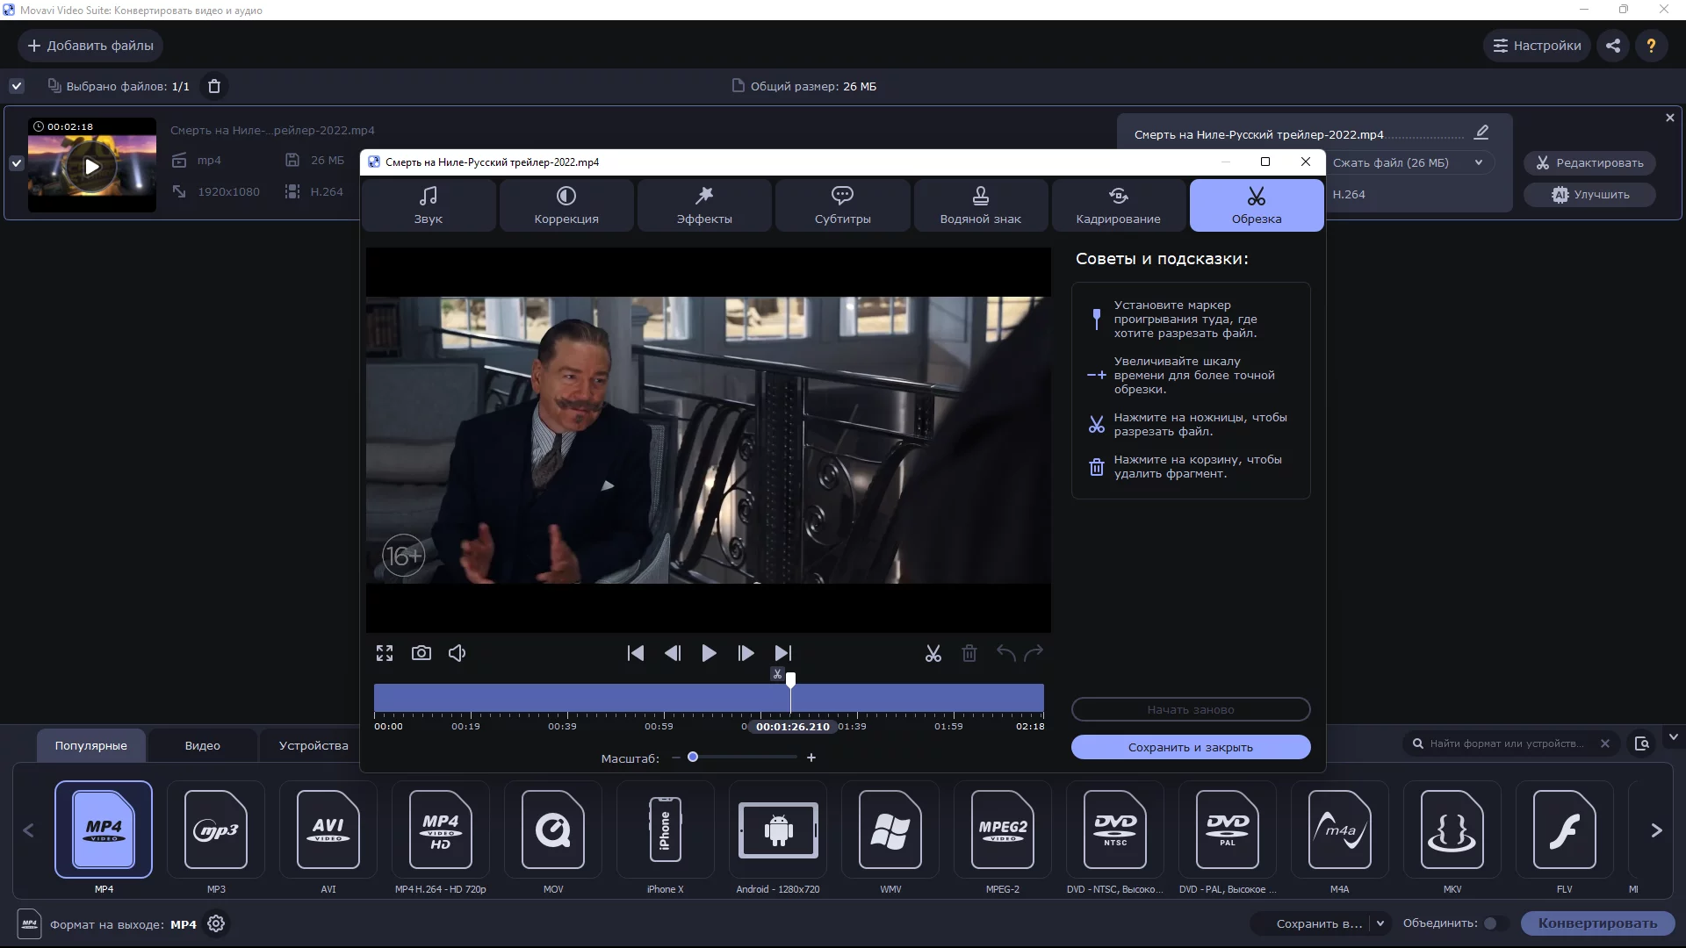Toggle the video file's checkbox

click(x=17, y=163)
